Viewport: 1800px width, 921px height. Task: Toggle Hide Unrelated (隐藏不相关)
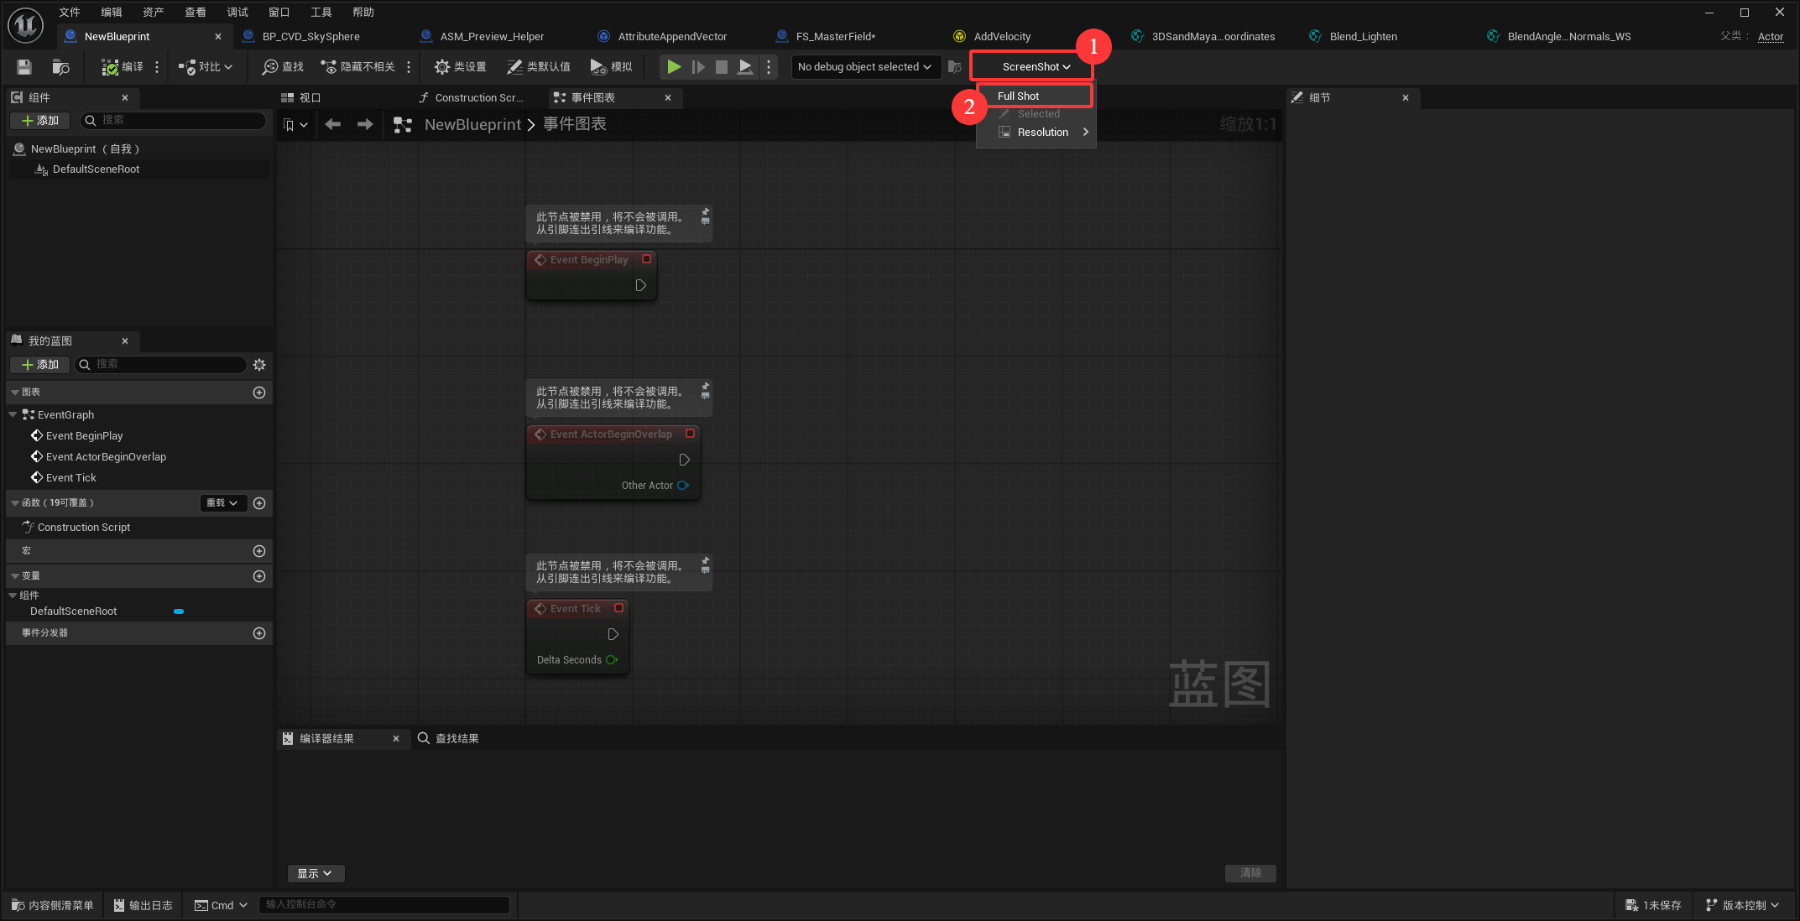point(357,67)
